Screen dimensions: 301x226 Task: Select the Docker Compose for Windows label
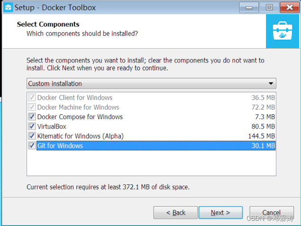pyautogui.click(x=80, y=117)
